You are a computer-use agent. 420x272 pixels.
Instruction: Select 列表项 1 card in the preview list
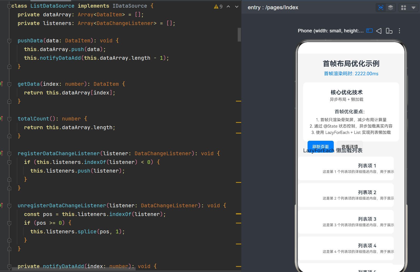(x=346, y=168)
